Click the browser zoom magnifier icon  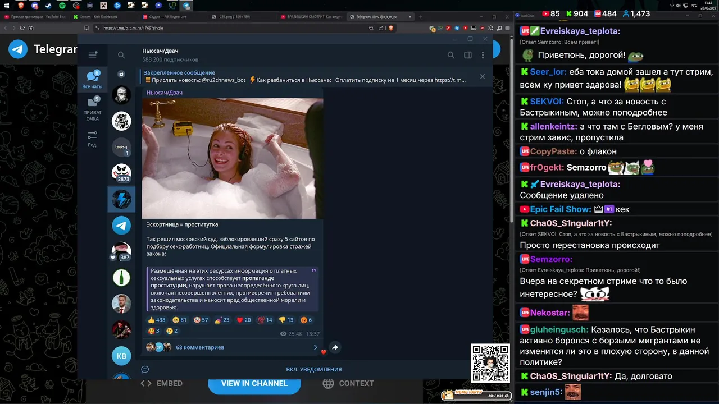(x=372, y=28)
